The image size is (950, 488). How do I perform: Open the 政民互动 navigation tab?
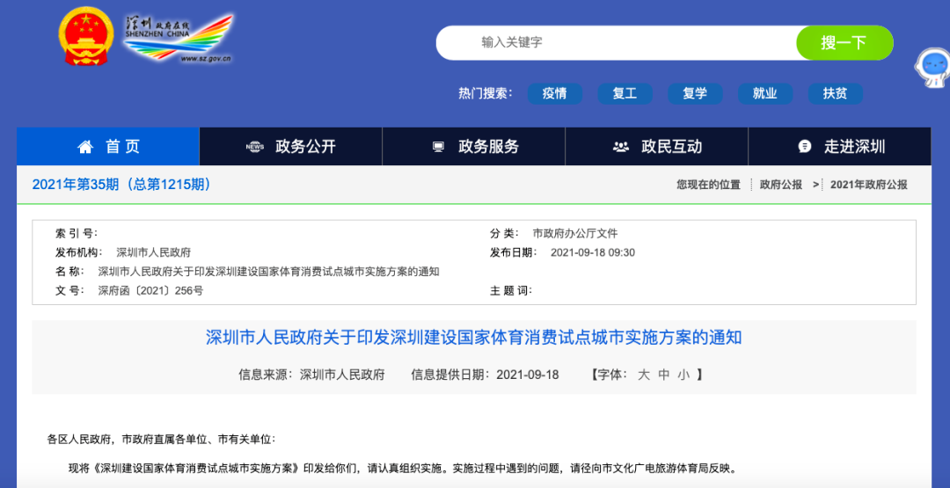pyautogui.click(x=657, y=147)
